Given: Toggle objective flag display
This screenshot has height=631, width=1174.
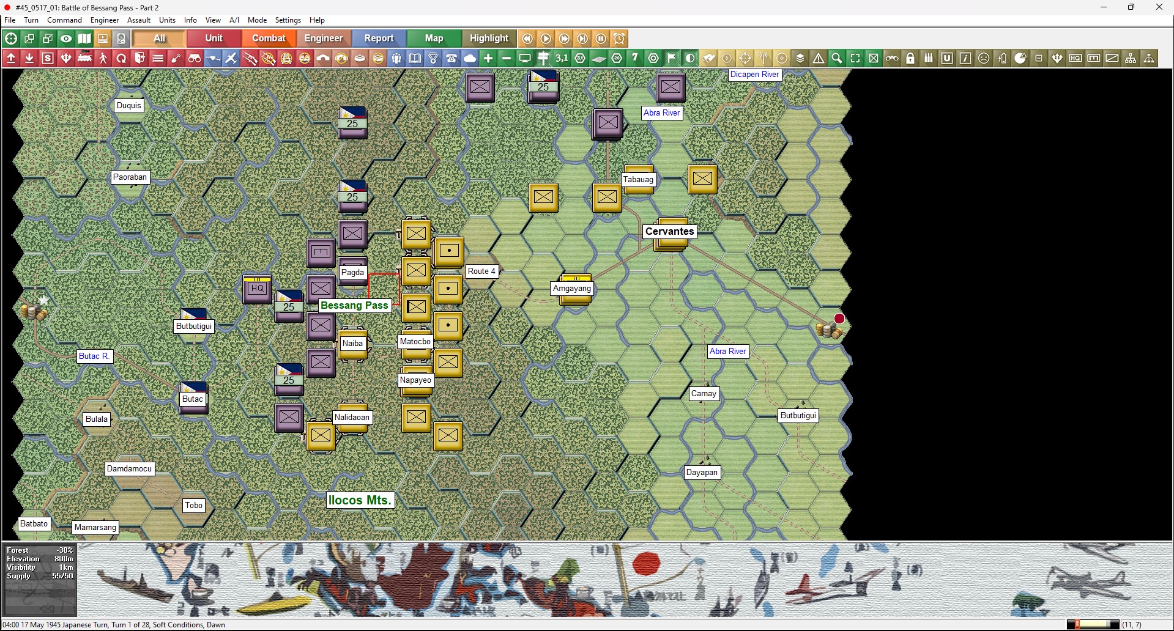Looking at the screenshot, I should [672, 58].
